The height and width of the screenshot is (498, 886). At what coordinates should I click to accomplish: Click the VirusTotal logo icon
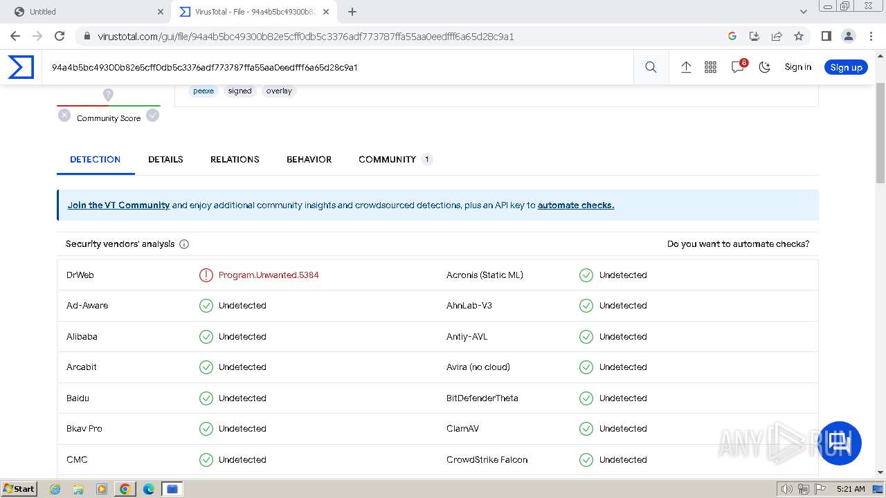[x=21, y=67]
